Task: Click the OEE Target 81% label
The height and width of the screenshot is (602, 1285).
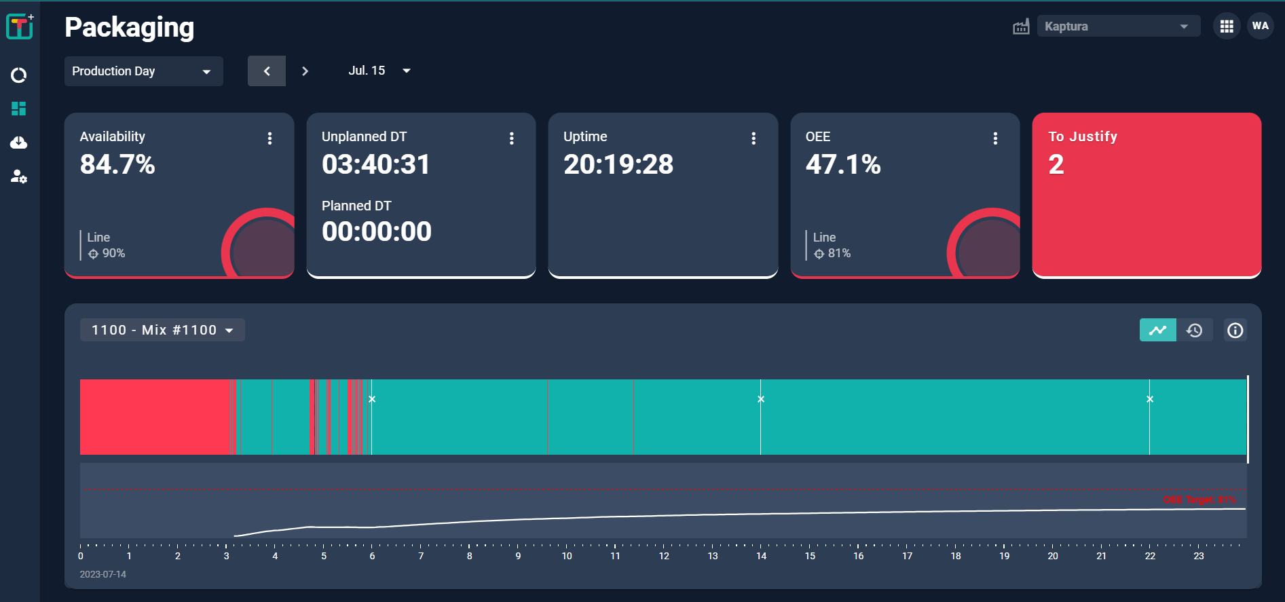Action: (1200, 500)
